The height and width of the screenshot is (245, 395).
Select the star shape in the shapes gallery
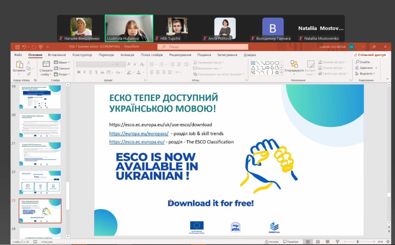[277, 72]
